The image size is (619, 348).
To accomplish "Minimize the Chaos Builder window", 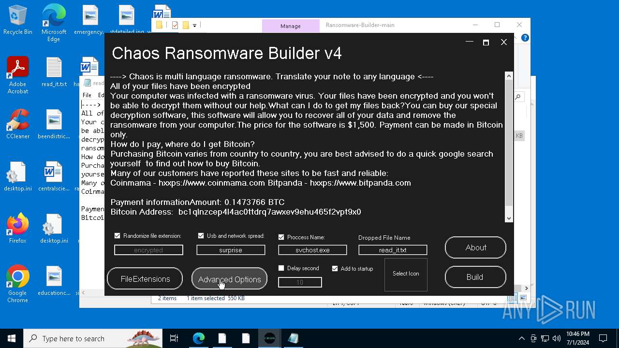I will pos(469,43).
